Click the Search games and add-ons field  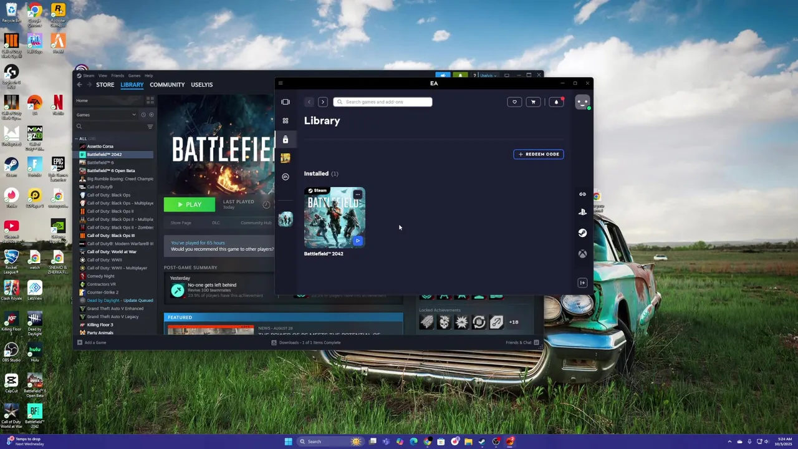[383, 102]
